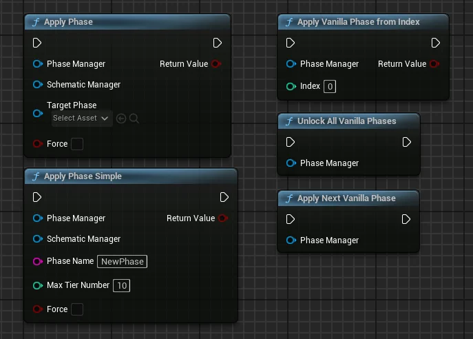Click the magenta Phase Name pin
Viewport: 473px width, 339px height.
coord(38,261)
